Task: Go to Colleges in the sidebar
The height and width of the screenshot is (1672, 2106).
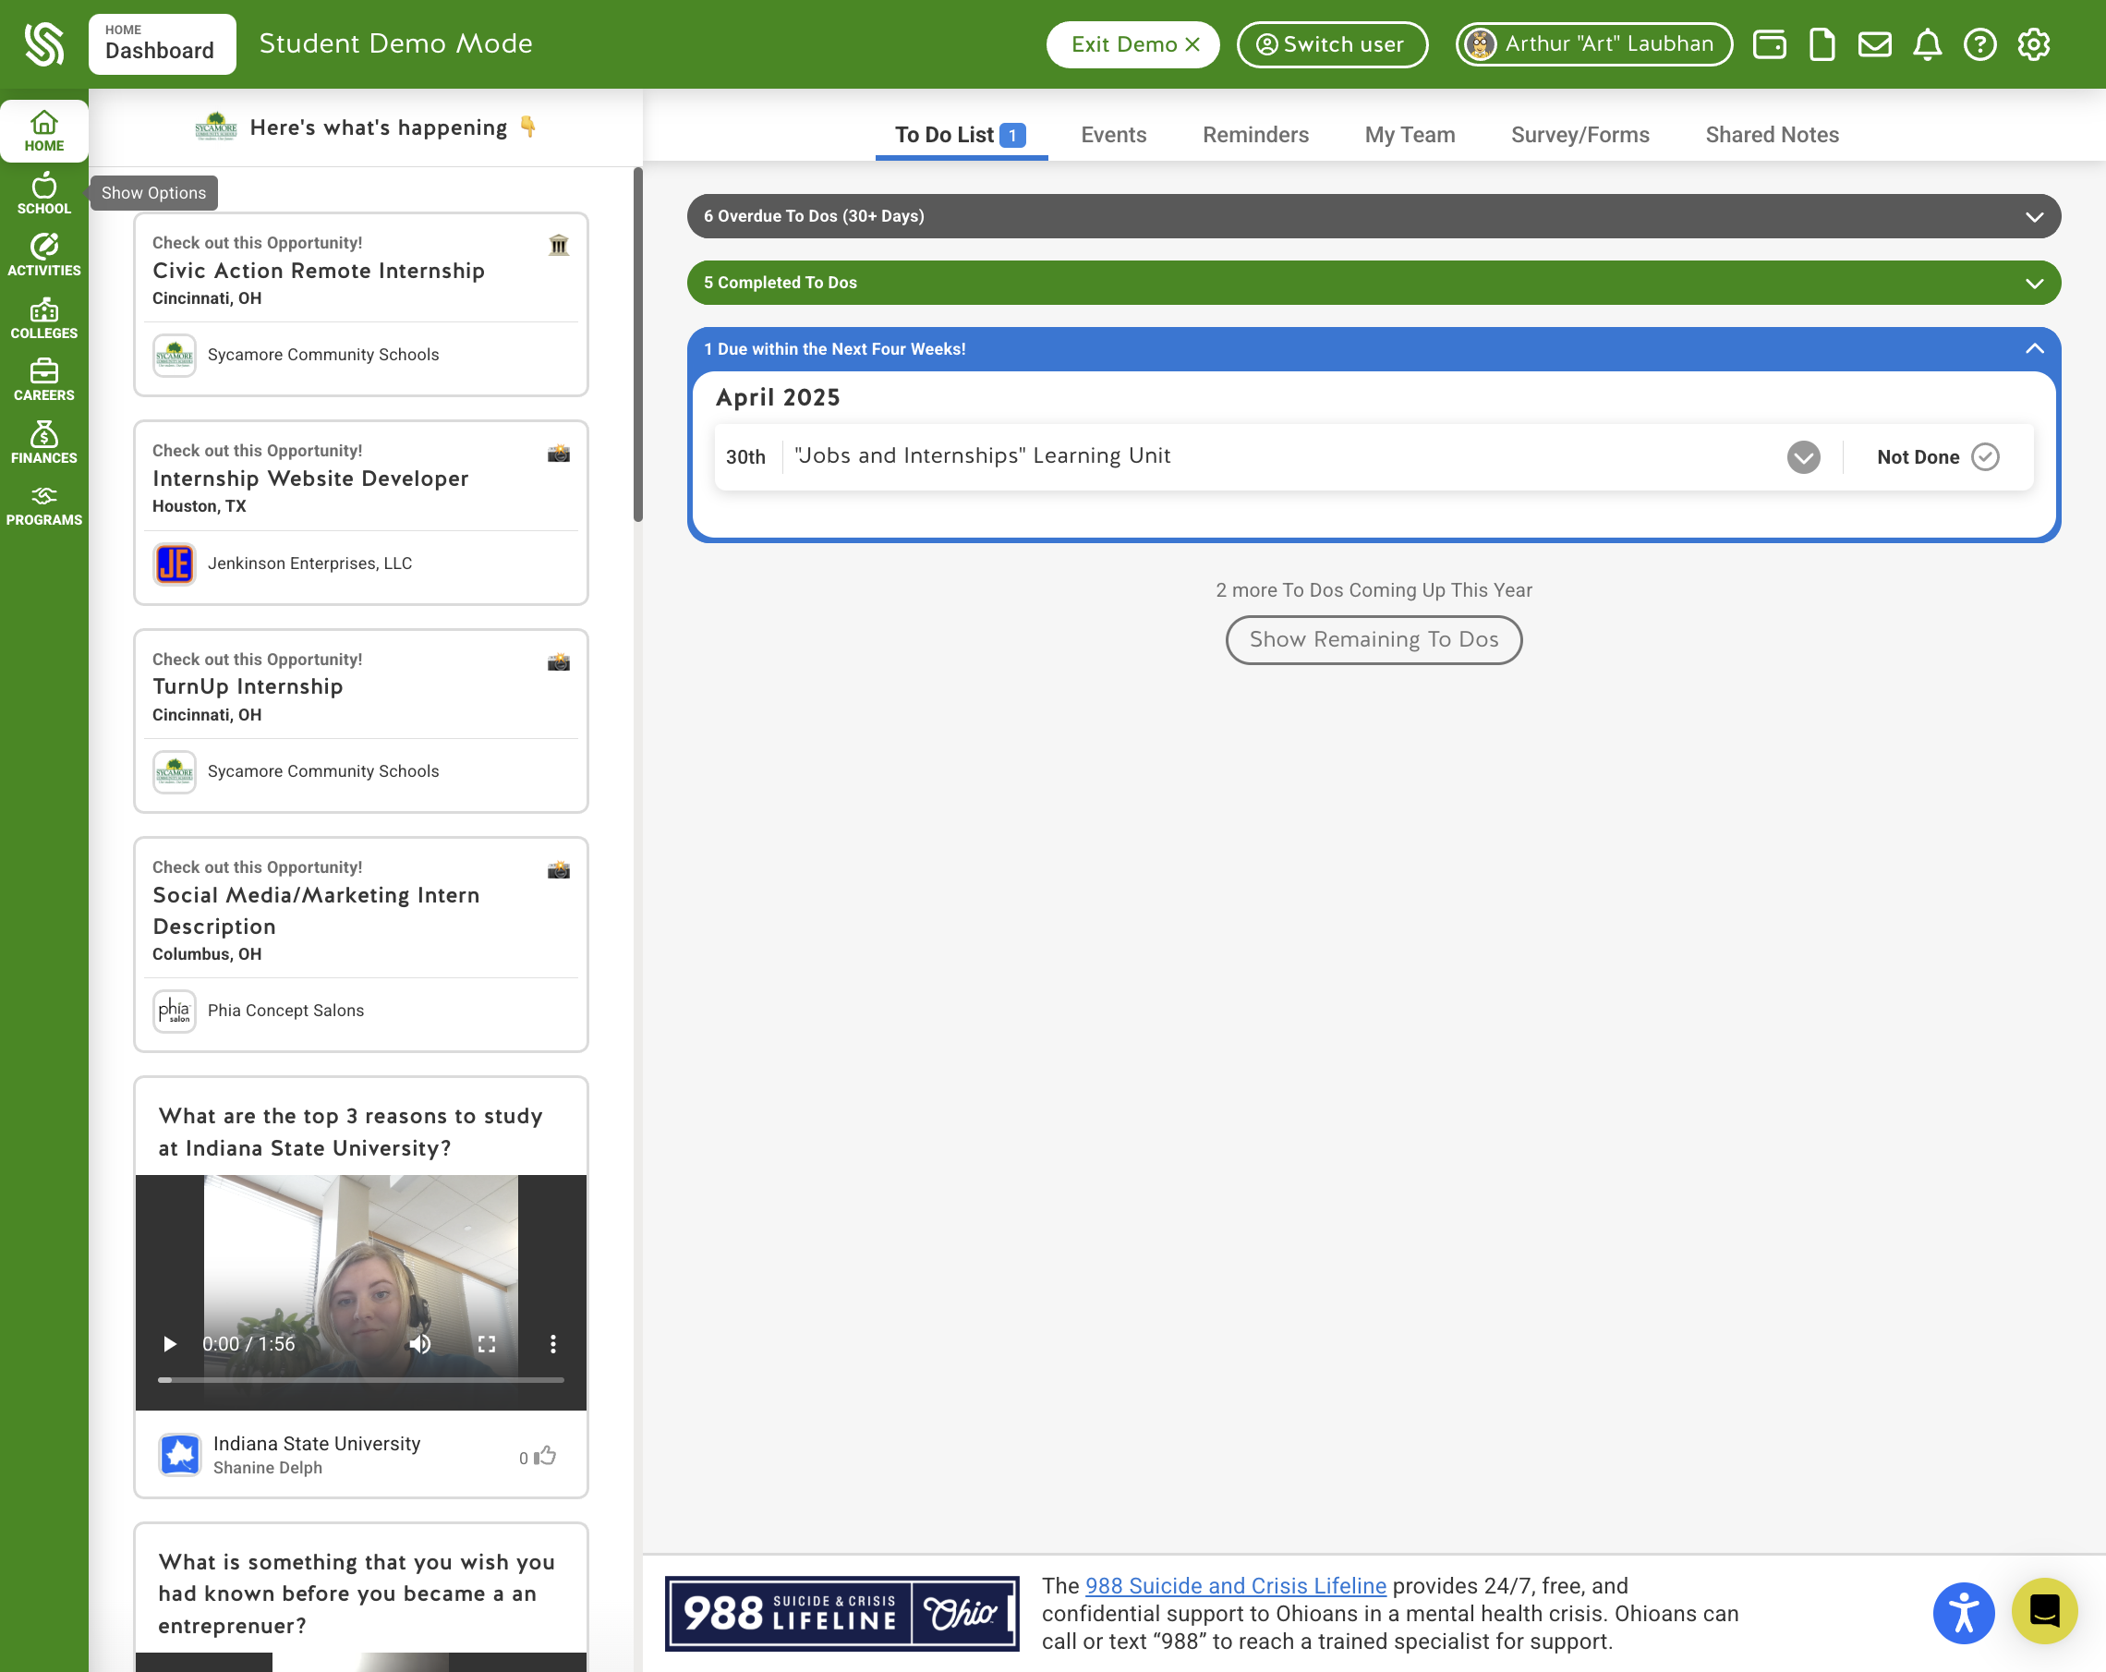Action: click(44, 319)
